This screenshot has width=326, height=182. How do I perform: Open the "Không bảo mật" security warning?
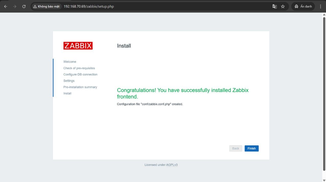[46, 6]
